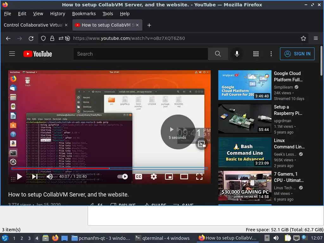Toggle closed captions in player
The image size is (324, 243).
(x=139, y=177)
